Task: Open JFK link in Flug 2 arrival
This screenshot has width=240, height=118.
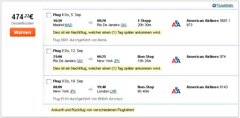Action: click(x=117, y=61)
